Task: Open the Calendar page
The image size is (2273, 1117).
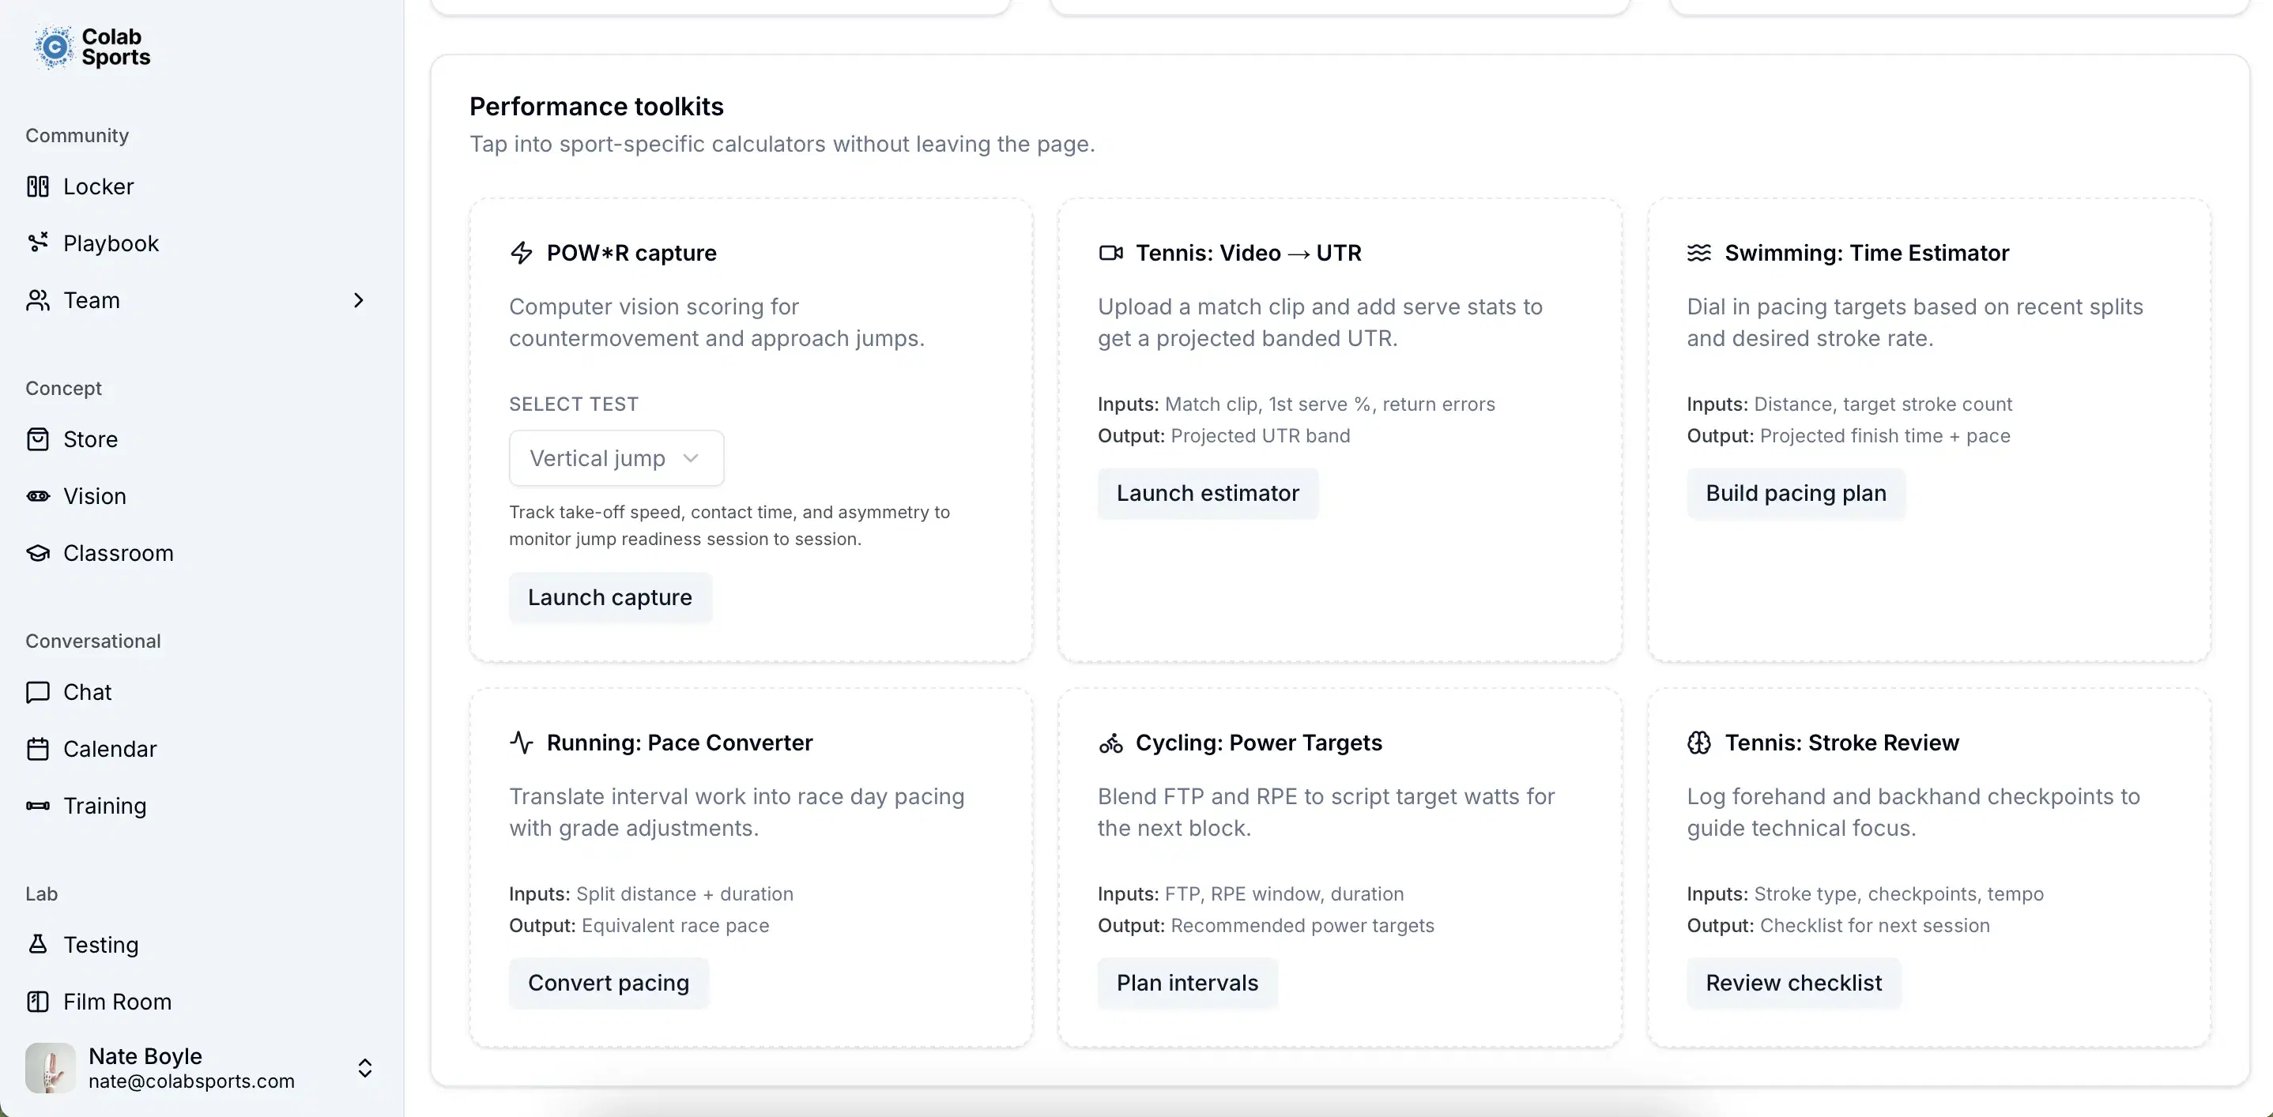Action: [x=111, y=749]
